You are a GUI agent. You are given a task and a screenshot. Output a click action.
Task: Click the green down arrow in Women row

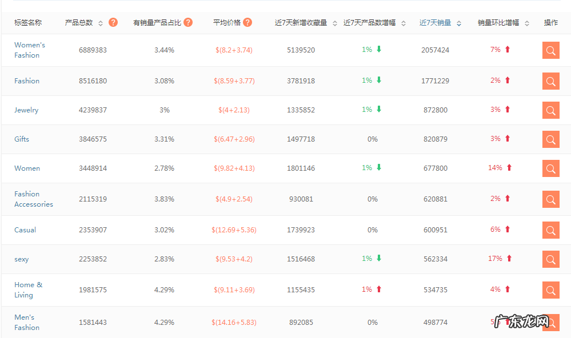(x=378, y=168)
